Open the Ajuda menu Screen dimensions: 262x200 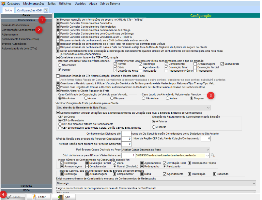[x=93, y=4]
